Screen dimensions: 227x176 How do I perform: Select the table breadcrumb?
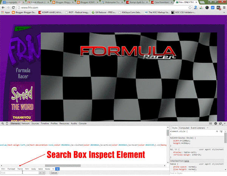[x=40, y=169]
